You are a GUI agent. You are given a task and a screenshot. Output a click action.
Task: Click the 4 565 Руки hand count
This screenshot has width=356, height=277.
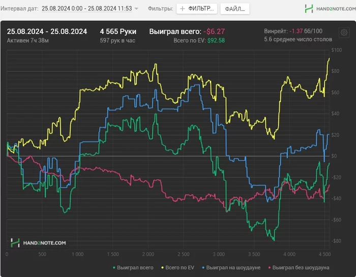[x=118, y=32]
